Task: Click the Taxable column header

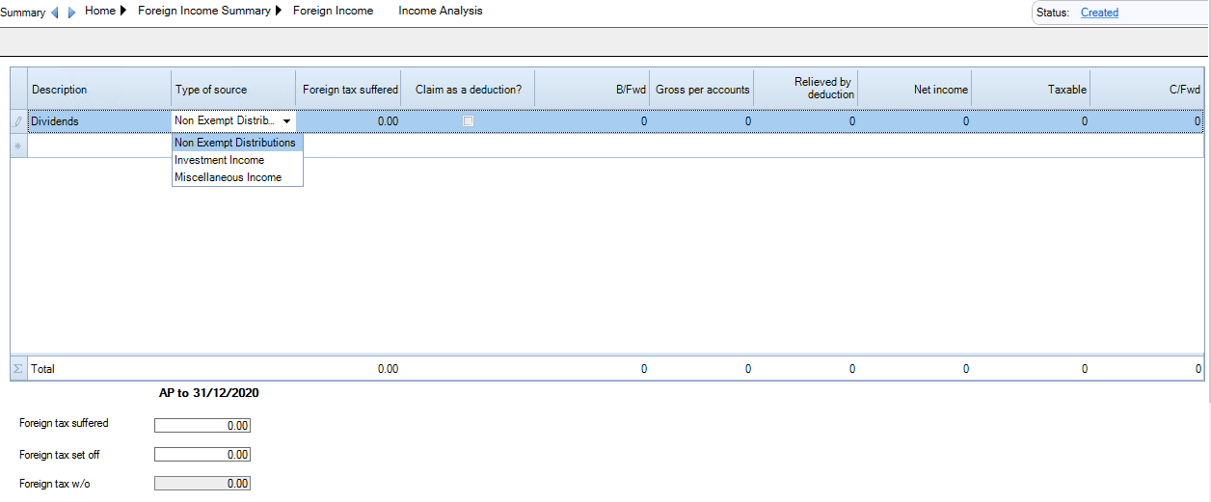Action: click(1031, 90)
